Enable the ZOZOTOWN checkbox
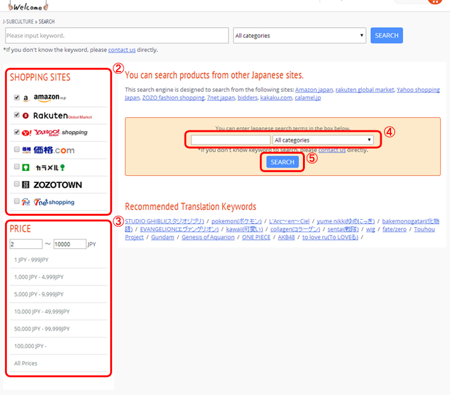 click(16, 184)
